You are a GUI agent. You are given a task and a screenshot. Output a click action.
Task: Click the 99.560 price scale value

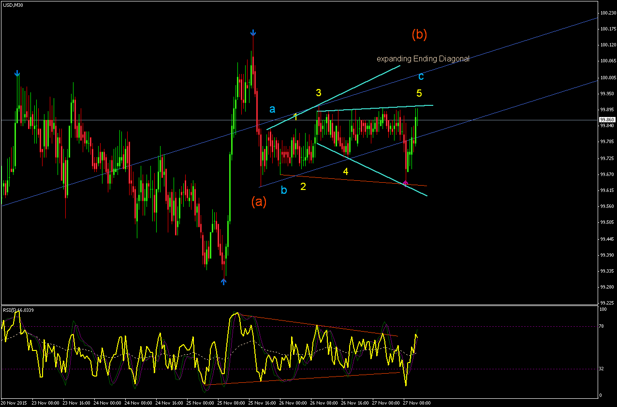click(x=607, y=206)
